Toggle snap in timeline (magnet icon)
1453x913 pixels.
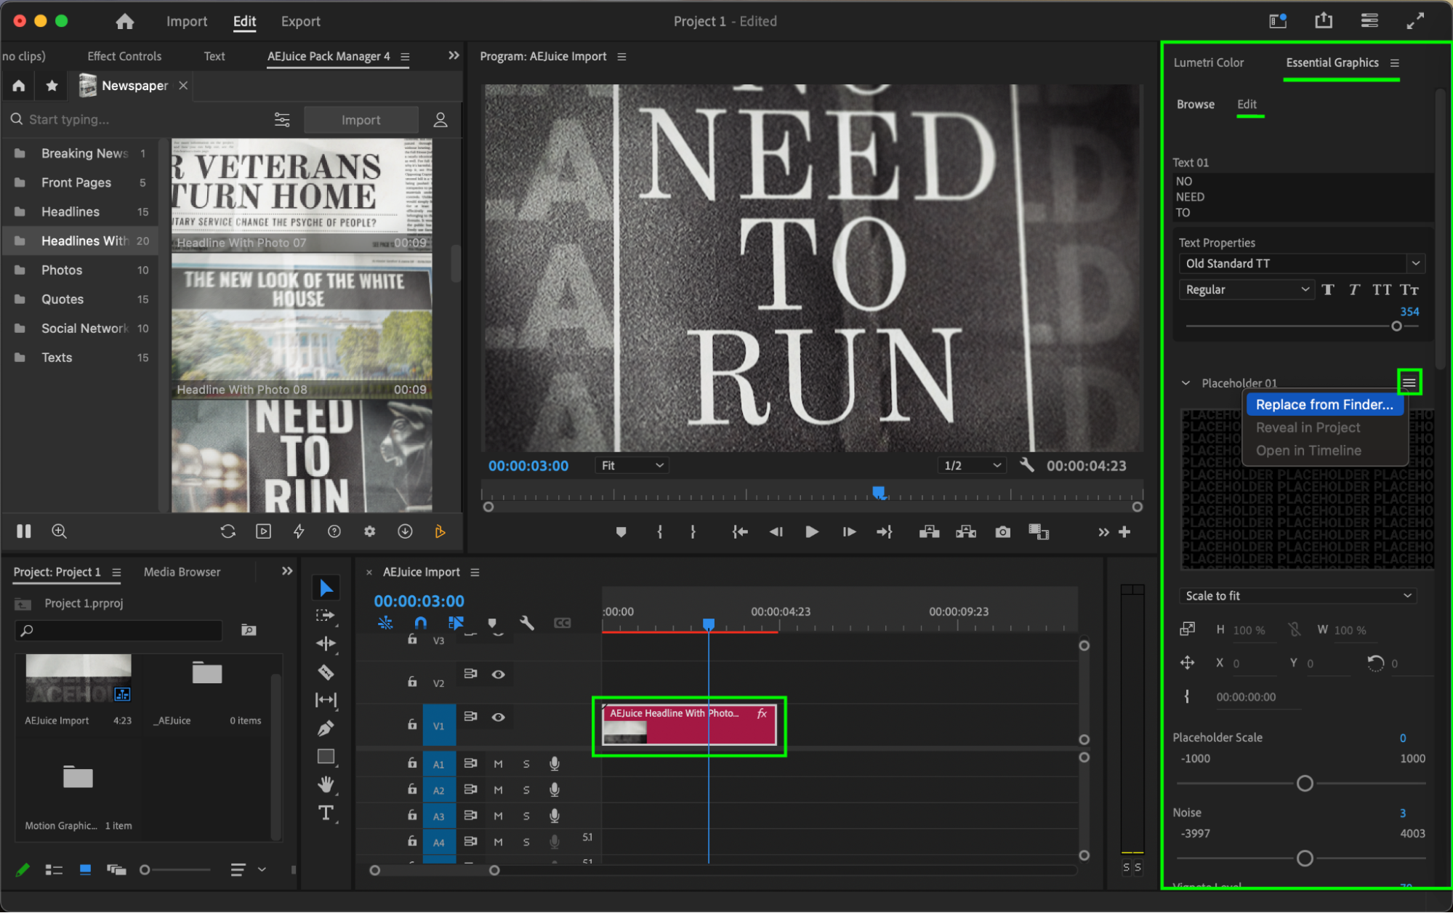pos(420,623)
